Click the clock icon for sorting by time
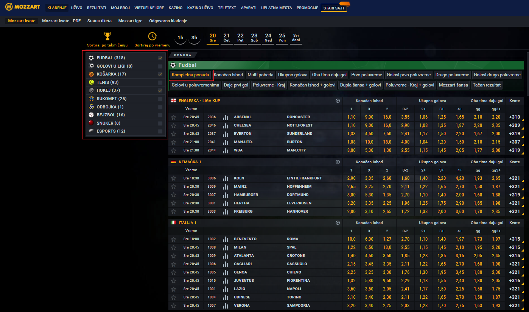The width and height of the screenshot is (529, 312). (x=152, y=36)
